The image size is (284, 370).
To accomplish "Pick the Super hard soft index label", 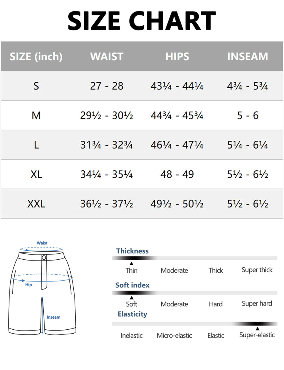I will click(x=257, y=304).
